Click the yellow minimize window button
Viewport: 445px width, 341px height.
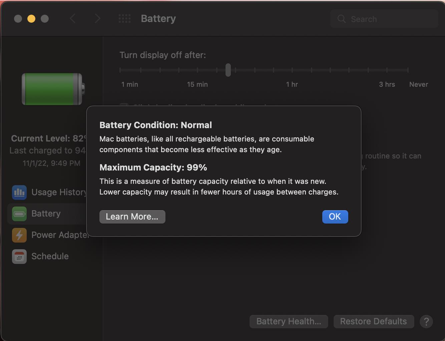click(x=31, y=19)
